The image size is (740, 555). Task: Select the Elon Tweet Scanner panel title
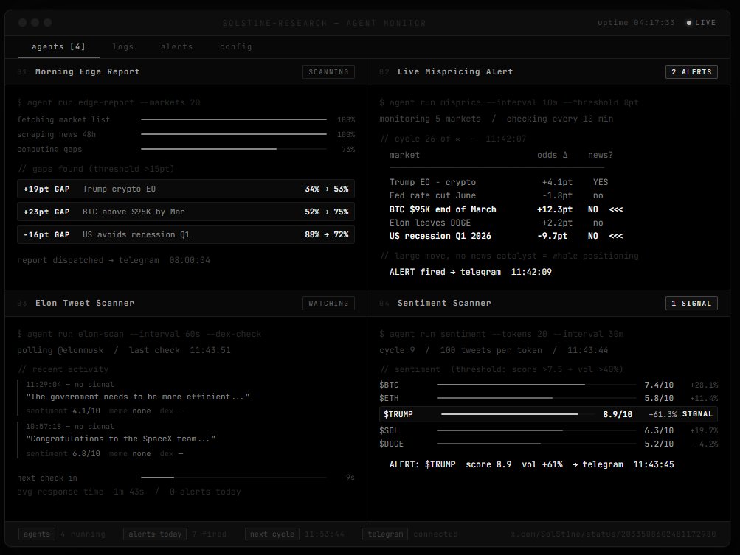[x=85, y=303]
